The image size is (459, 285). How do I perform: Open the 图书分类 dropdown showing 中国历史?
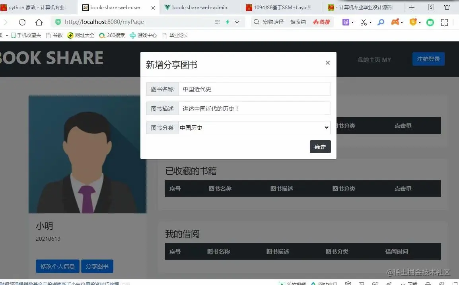255,128
